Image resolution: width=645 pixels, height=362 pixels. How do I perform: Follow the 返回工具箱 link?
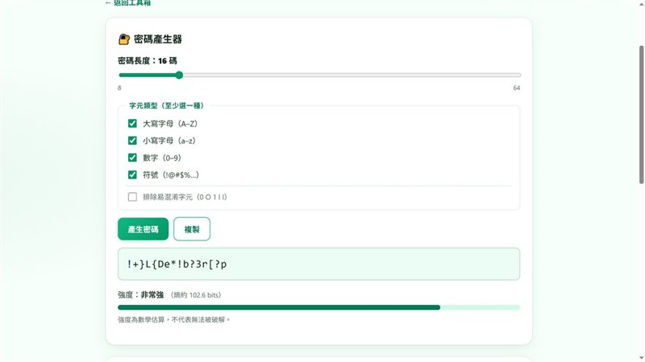(128, 3)
